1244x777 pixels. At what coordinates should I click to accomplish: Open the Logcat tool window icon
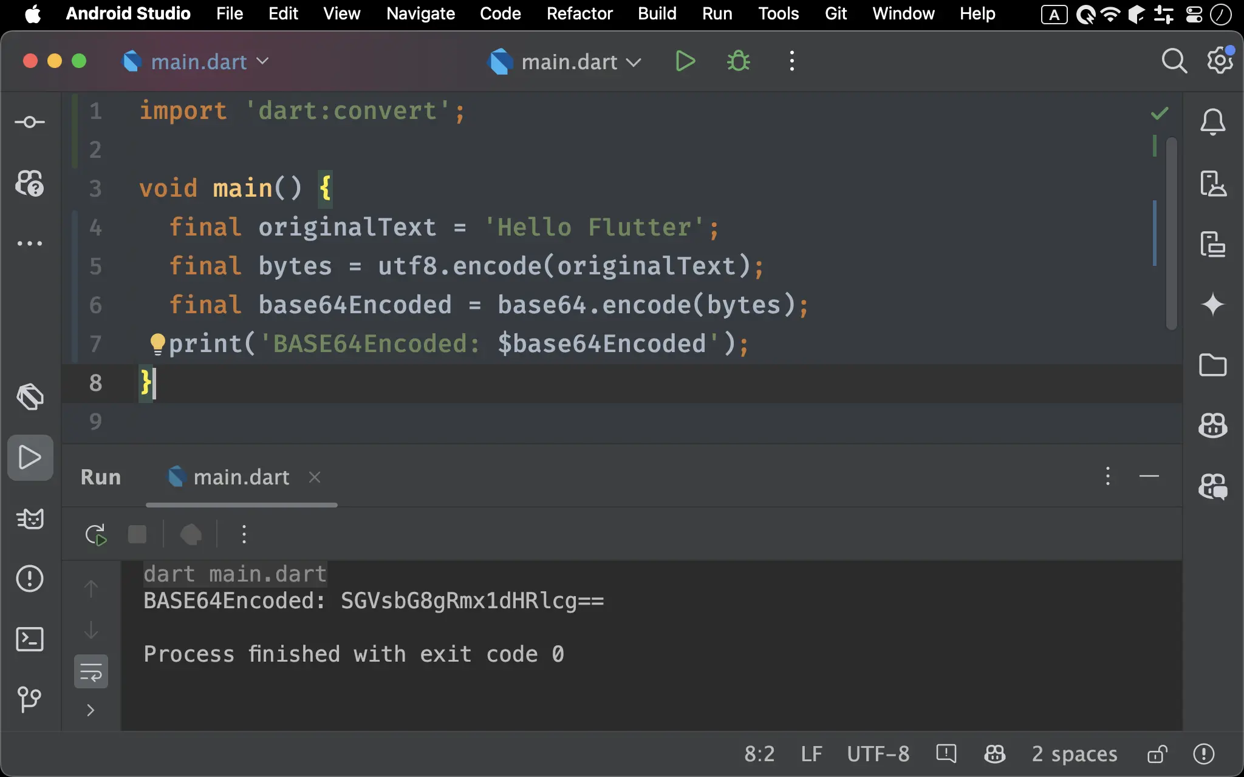point(30,518)
